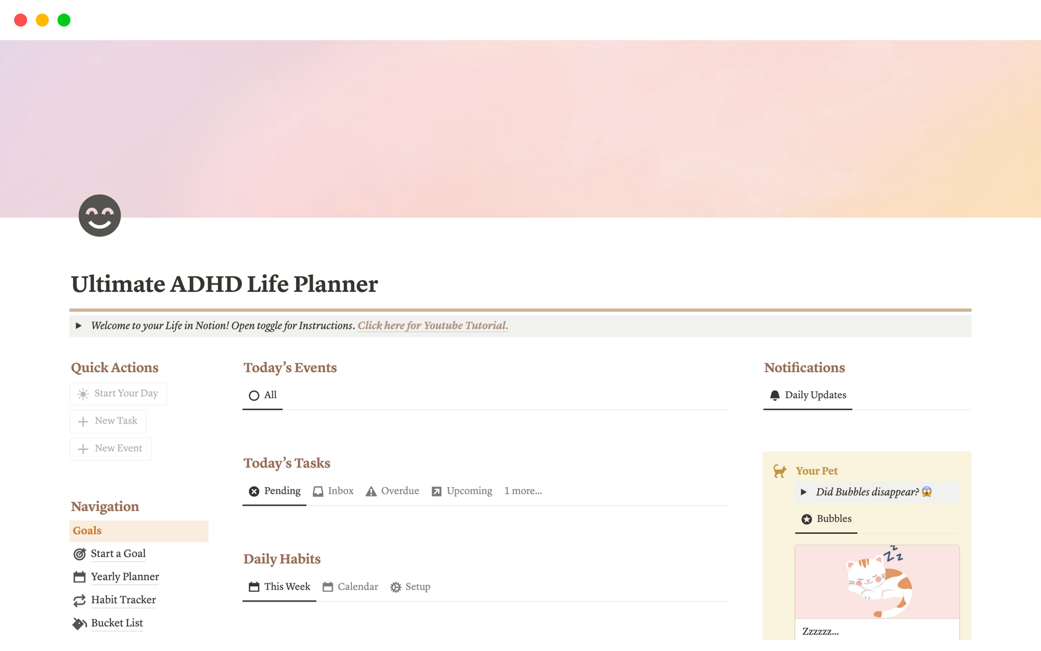Click the Bubbles pet link

point(834,518)
